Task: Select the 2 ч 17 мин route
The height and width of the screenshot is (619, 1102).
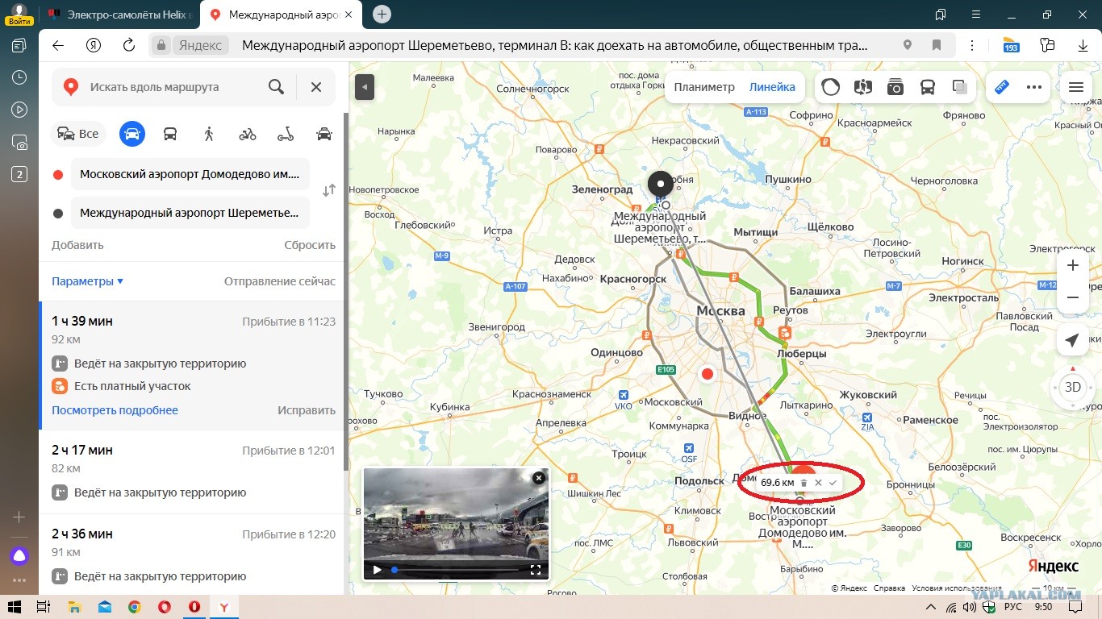Action: pyautogui.click(x=193, y=472)
